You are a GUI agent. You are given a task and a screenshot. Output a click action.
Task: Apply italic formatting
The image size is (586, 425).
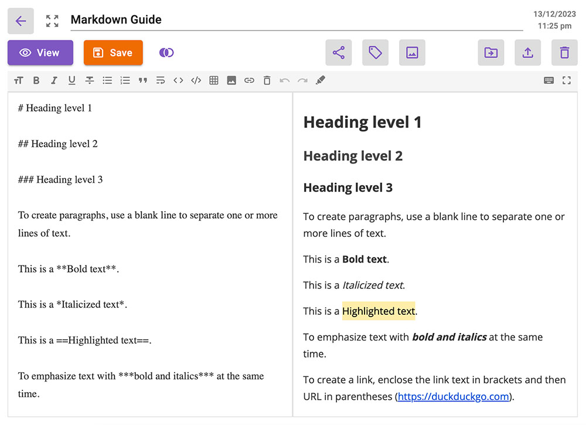tap(54, 80)
